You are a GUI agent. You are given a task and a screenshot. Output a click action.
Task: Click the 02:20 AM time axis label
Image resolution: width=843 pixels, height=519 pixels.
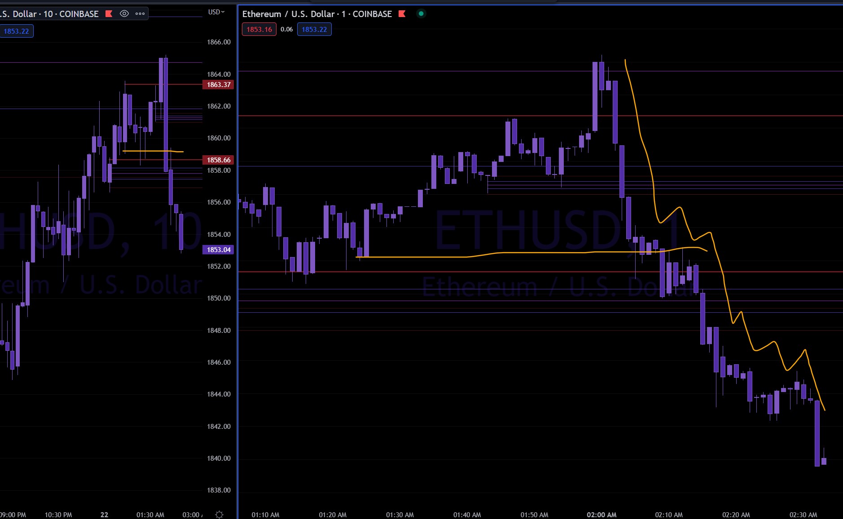tap(736, 515)
